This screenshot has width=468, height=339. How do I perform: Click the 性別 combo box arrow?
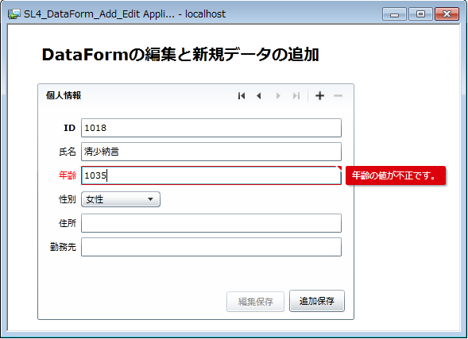pos(150,199)
